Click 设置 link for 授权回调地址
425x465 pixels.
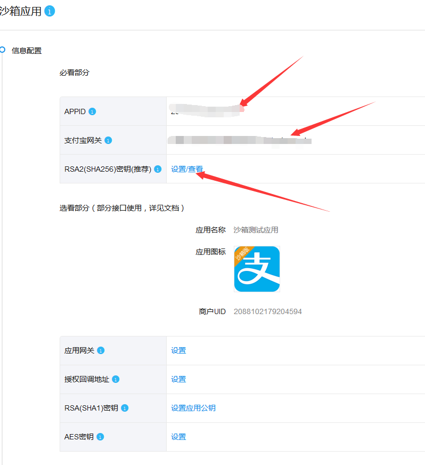(178, 379)
